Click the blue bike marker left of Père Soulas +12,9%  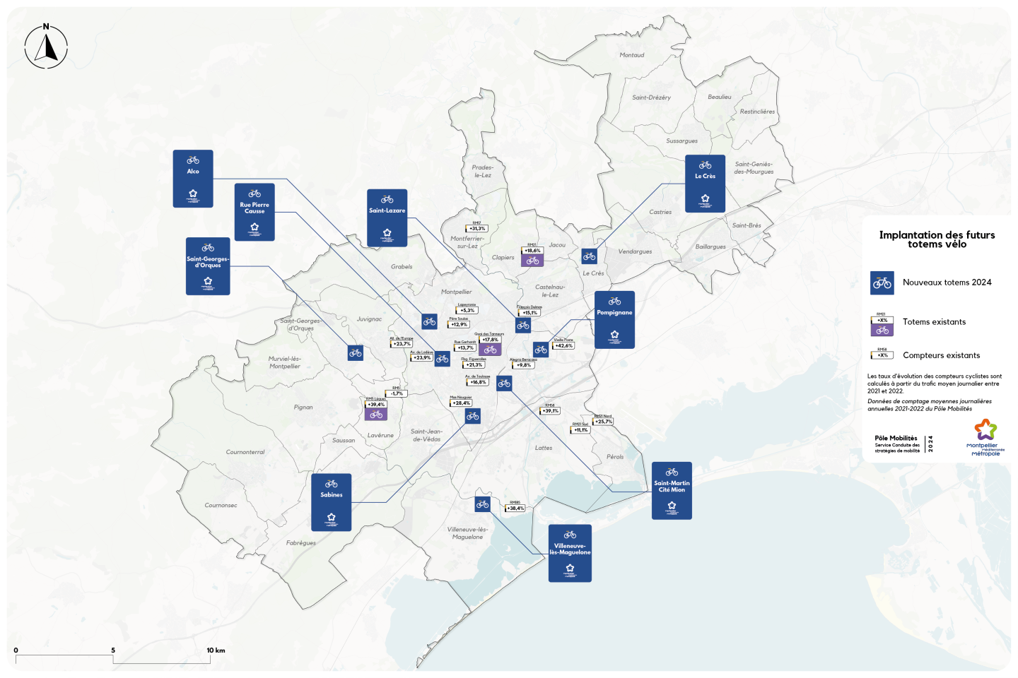point(429,321)
